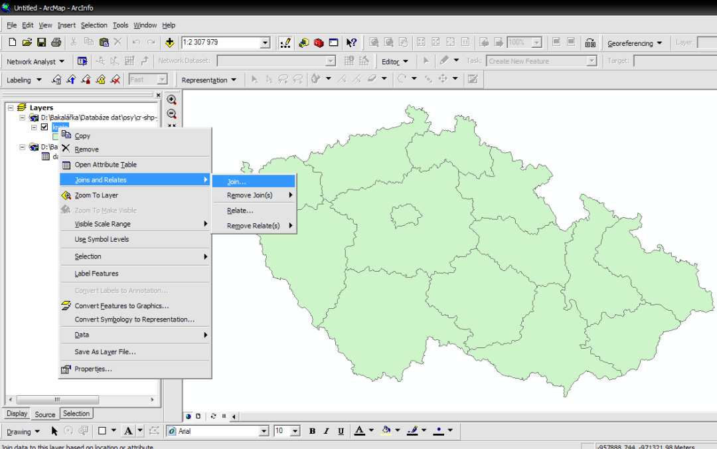Open the Tools menu
717x449 pixels.
(120, 25)
